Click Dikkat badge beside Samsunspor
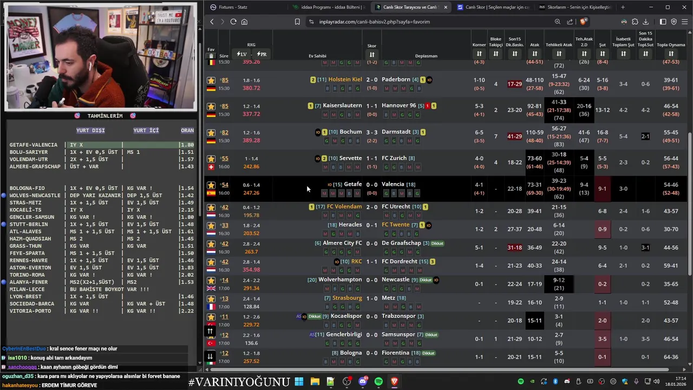Screen dimensions: 693x390 [x=431, y=335]
